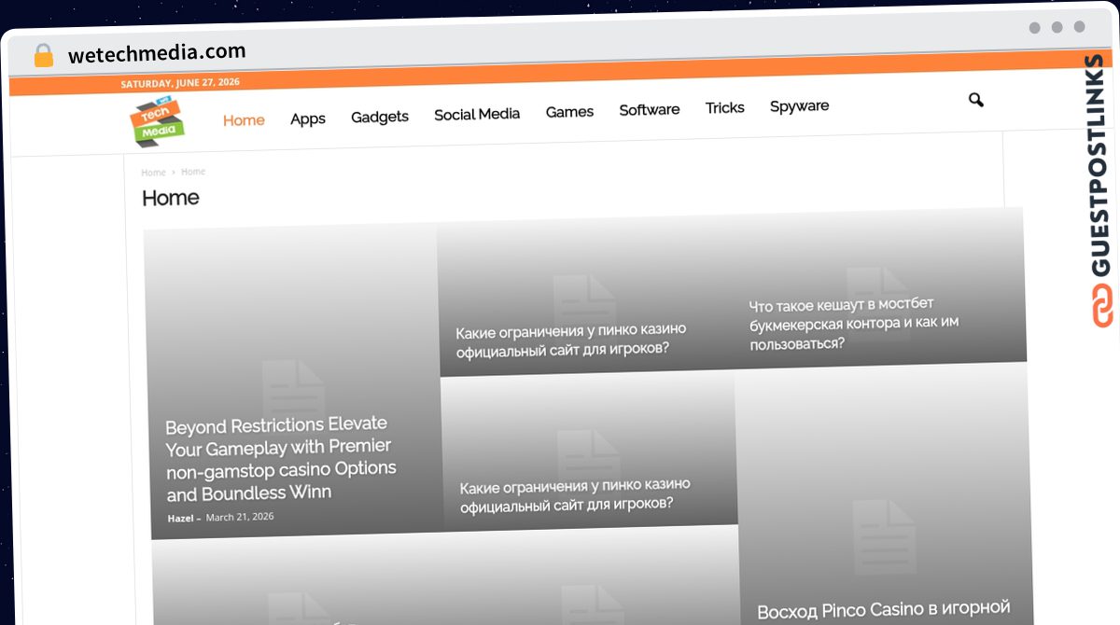Click the date Saturday, June 27, 2026
The height and width of the screenshot is (625, 1120).
(180, 83)
